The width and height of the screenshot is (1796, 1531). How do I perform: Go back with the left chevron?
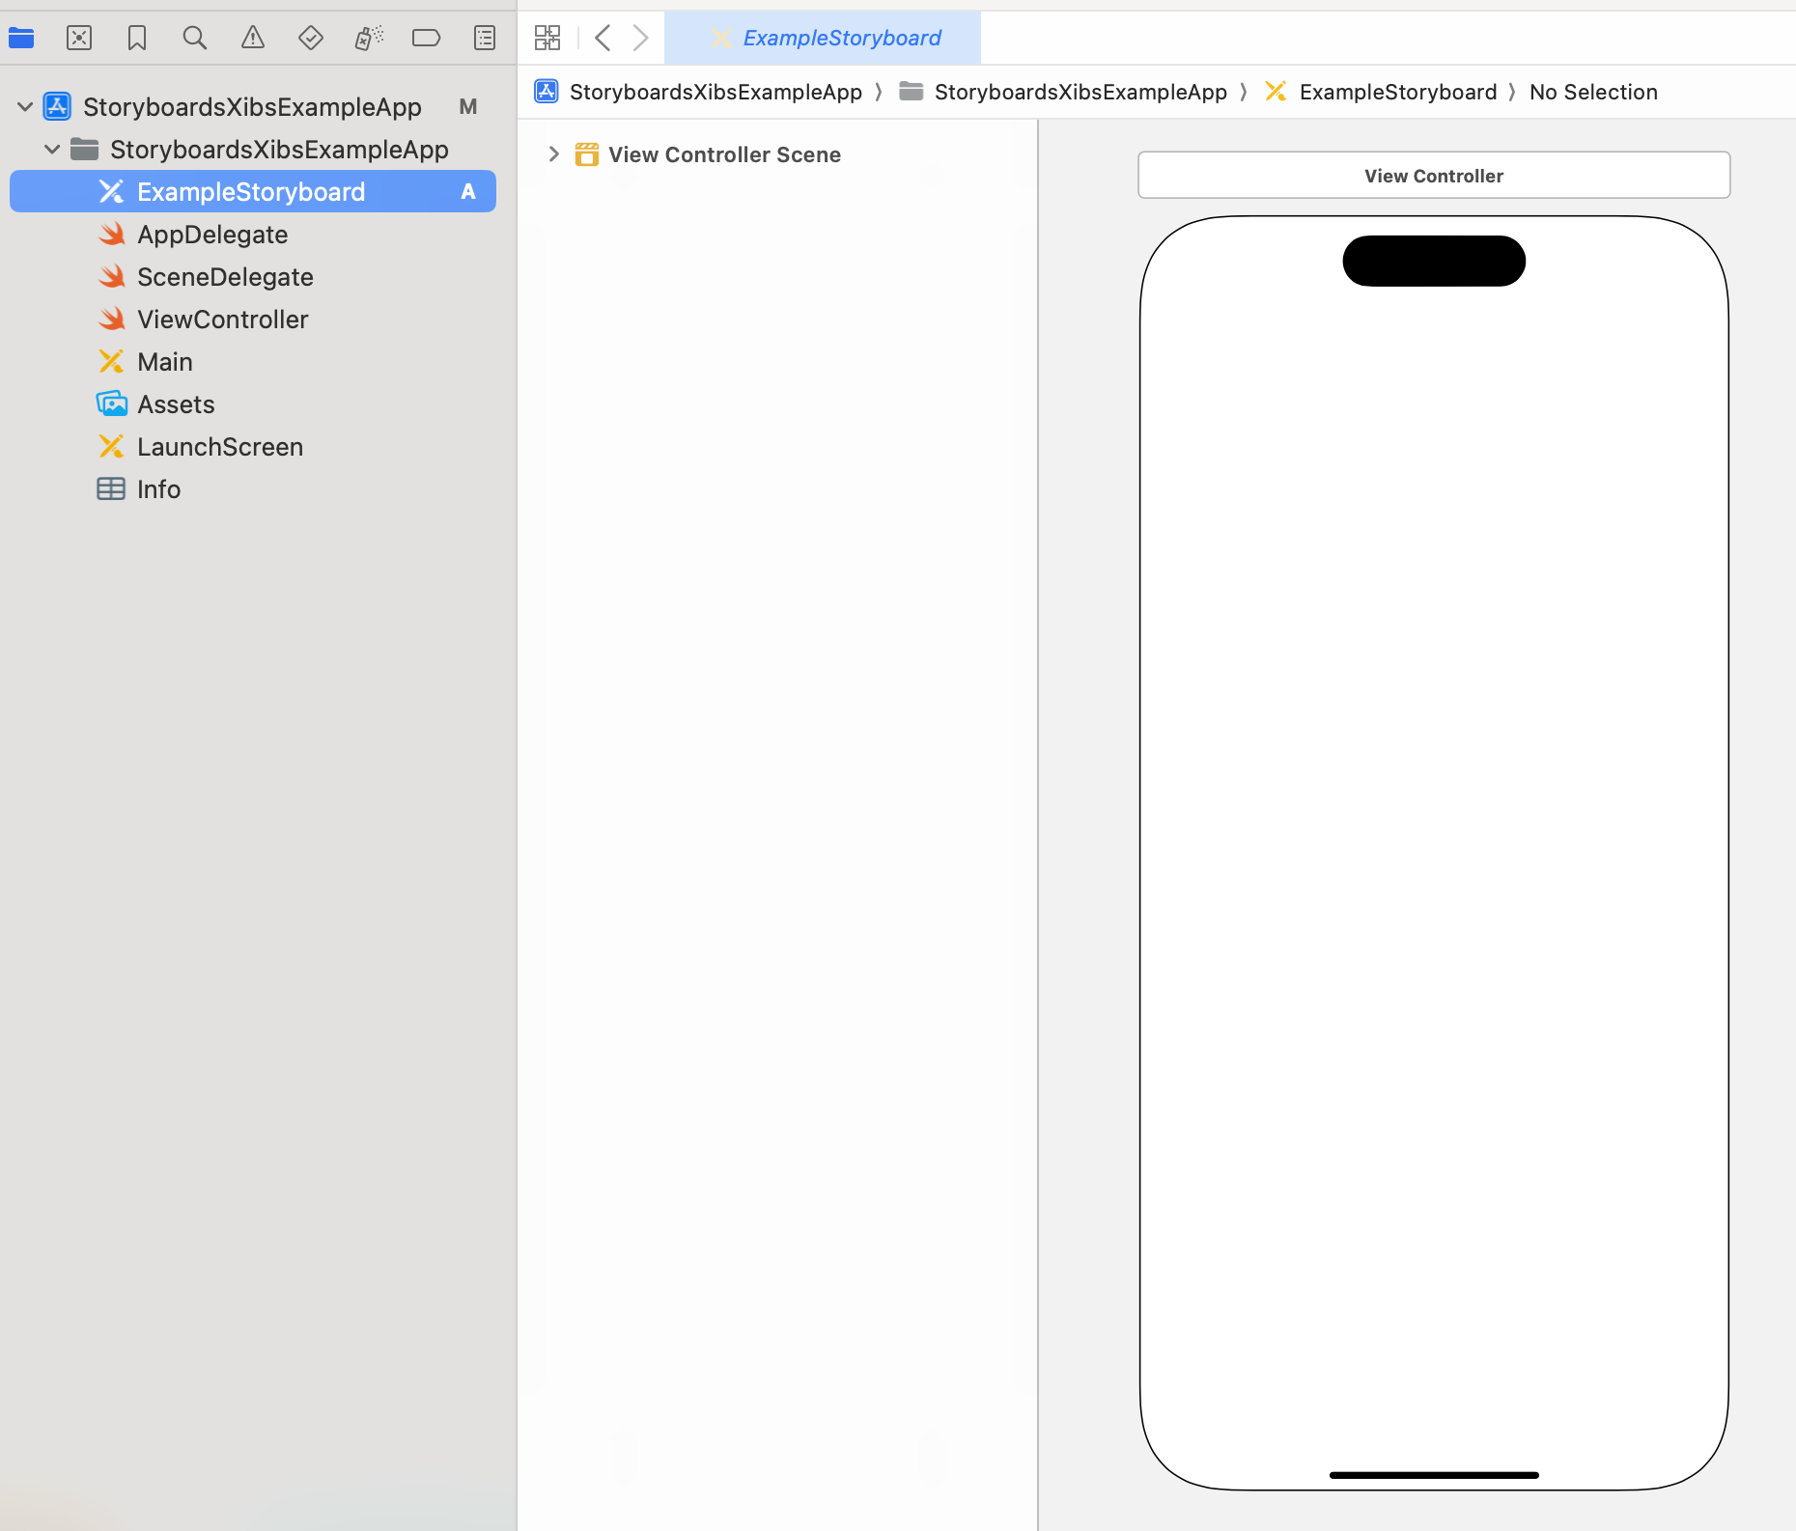click(603, 38)
